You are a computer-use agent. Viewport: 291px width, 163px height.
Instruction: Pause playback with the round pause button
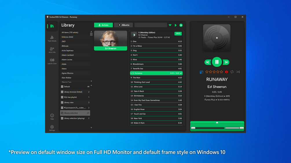(x=217, y=62)
